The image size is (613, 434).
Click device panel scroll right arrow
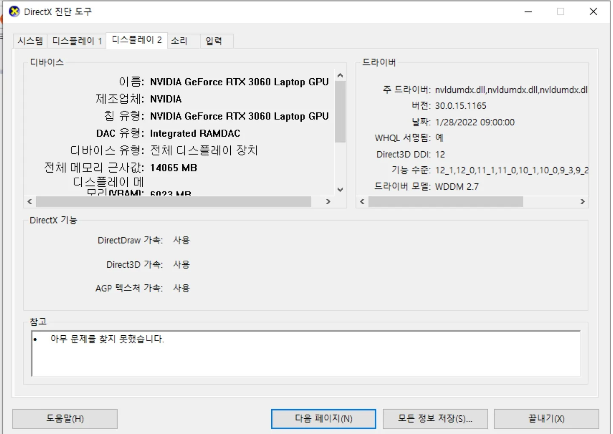click(x=328, y=202)
